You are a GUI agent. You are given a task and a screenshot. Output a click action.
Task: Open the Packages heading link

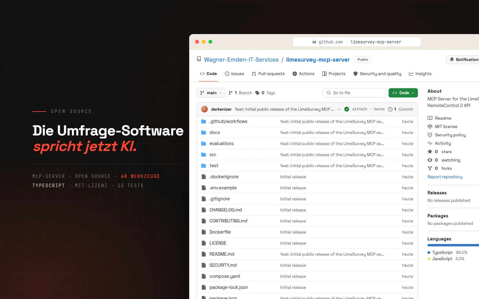coord(438,216)
